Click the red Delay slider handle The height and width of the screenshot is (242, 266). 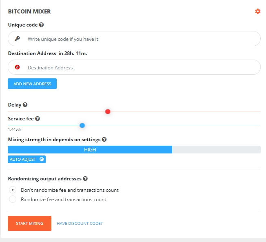[x=108, y=111]
